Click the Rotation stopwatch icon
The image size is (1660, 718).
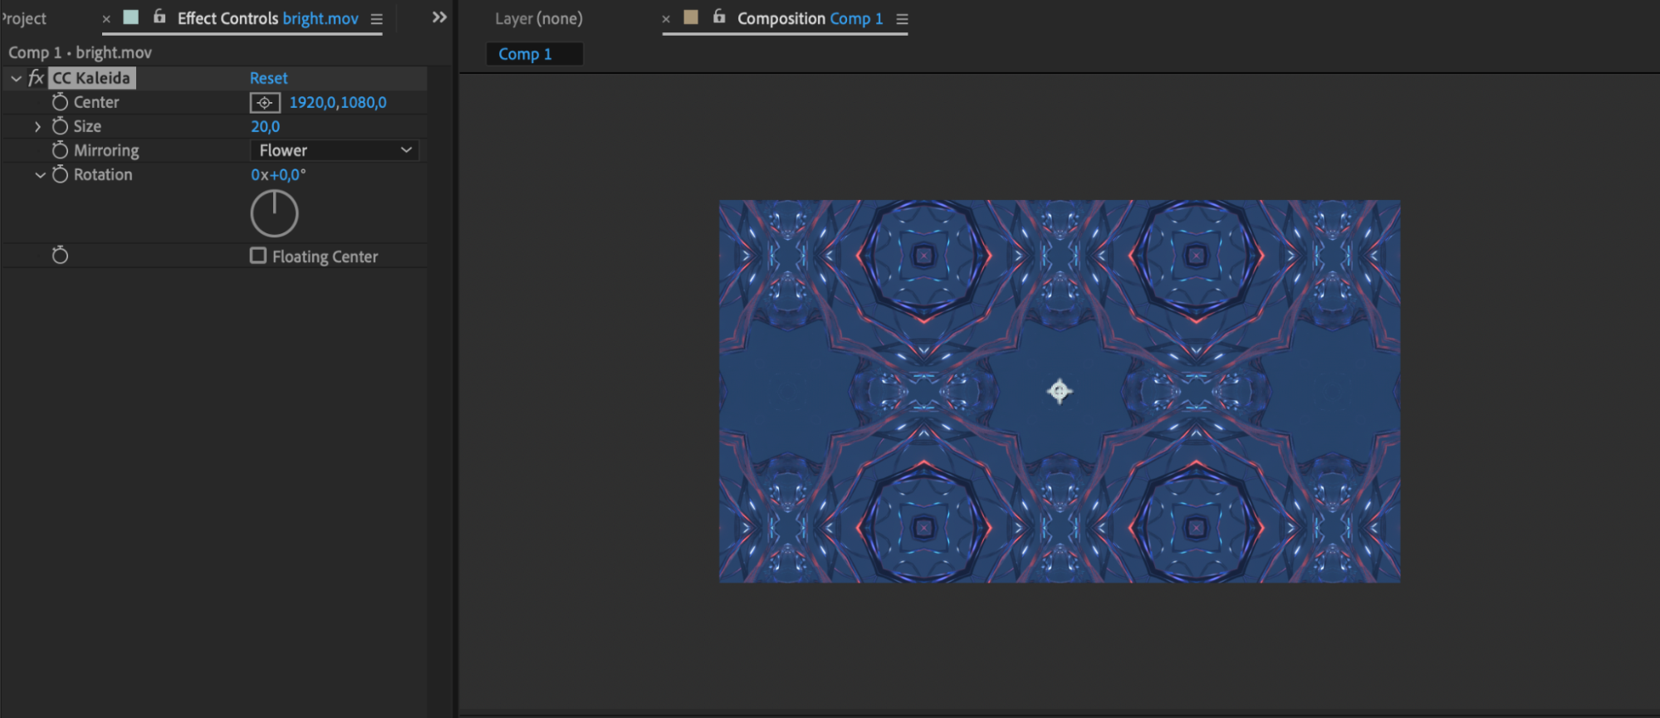coord(60,174)
